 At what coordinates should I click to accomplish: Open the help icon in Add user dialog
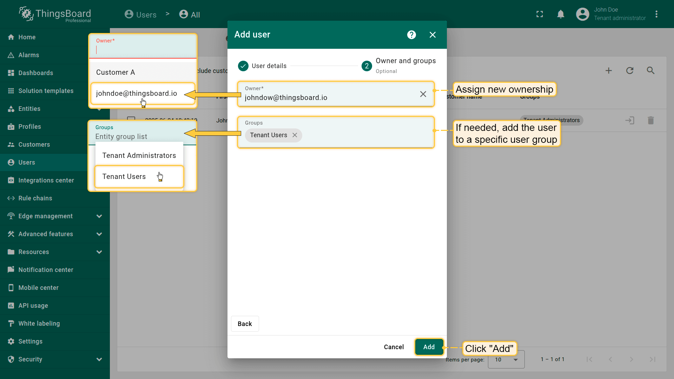[x=411, y=35]
